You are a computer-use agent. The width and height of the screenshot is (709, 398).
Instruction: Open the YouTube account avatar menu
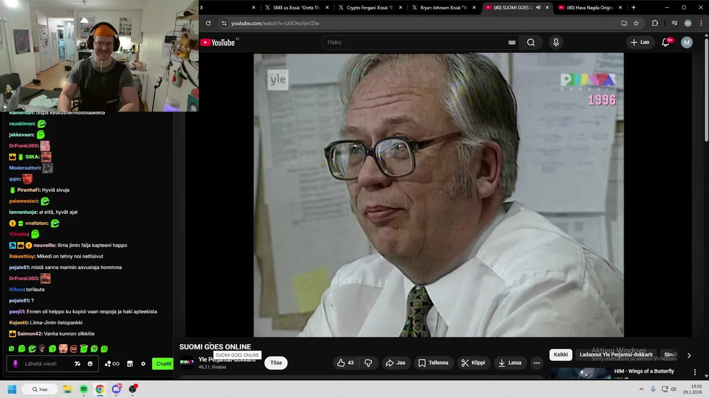tap(687, 43)
